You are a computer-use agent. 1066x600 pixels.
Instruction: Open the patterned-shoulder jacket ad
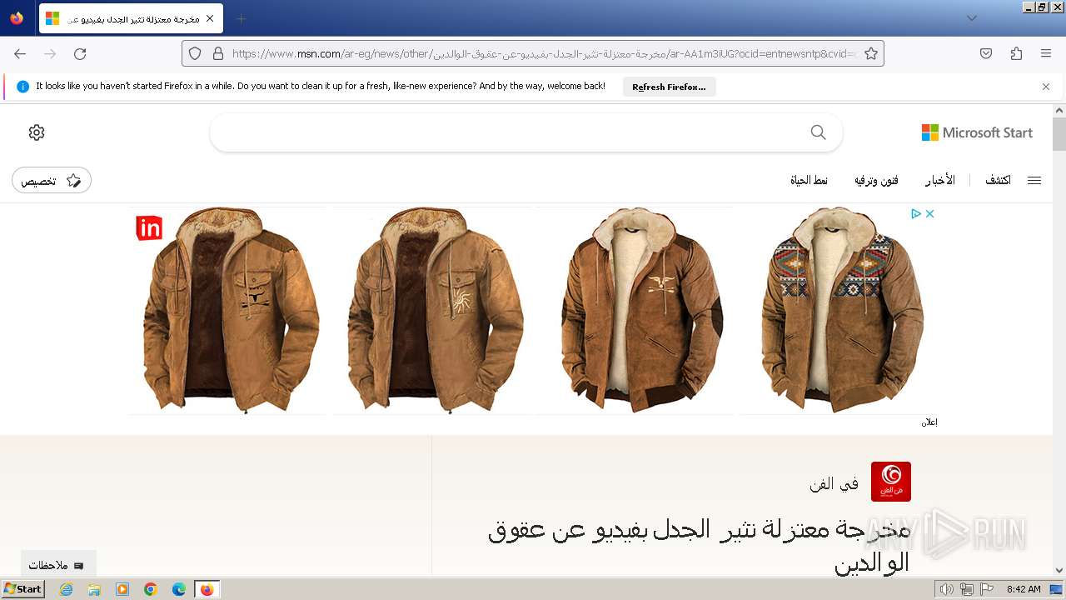coord(839,311)
